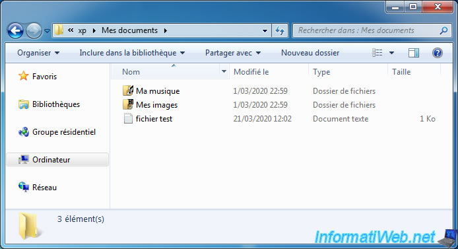This screenshot has width=458, height=249.
Task: Open the address bar history dropdown
Action: tap(265, 30)
